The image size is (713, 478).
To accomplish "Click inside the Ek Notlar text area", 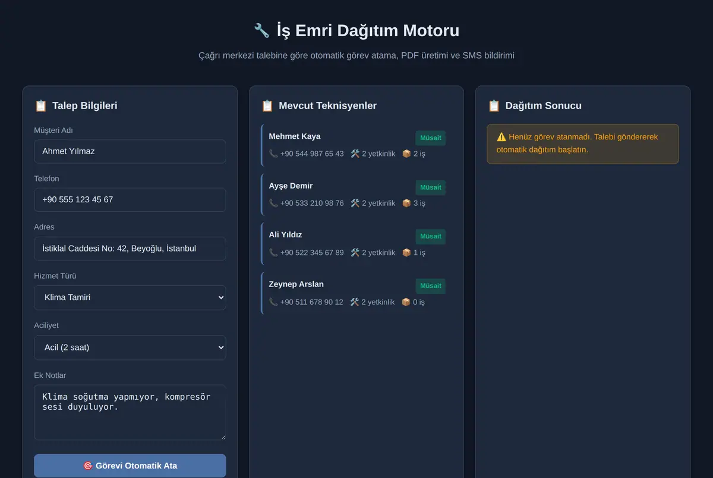I will [130, 413].
